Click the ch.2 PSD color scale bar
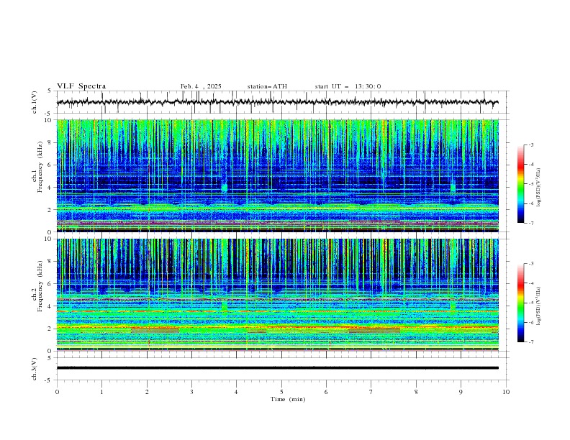This screenshot has width=570, height=440. click(520, 303)
